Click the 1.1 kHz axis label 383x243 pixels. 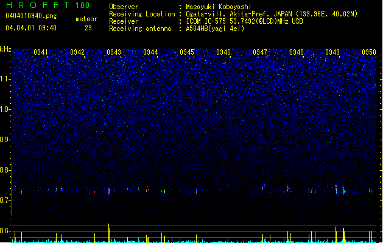pyautogui.click(x=5, y=79)
